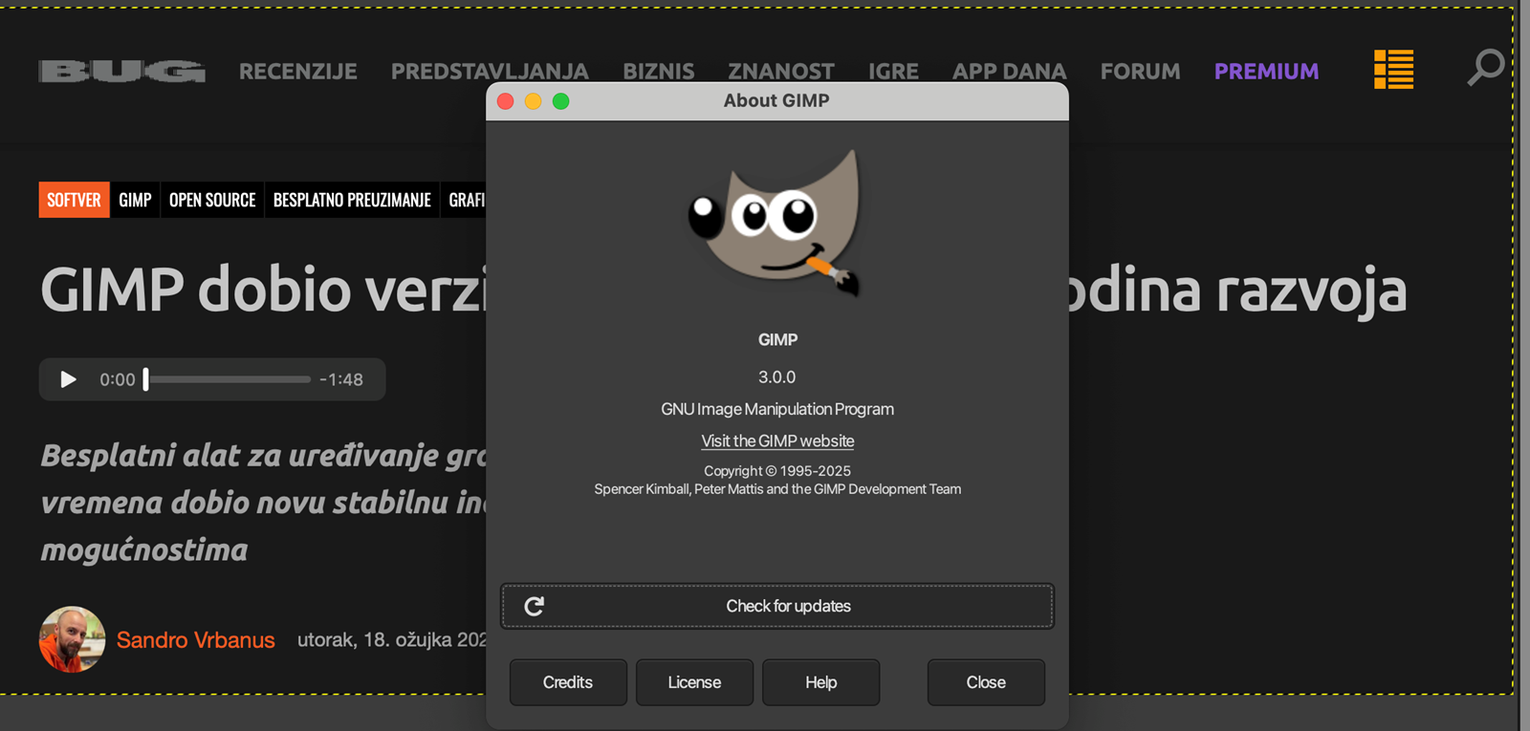
Task: Play the article audio
Action: [x=68, y=379]
